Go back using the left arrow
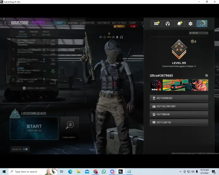This screenshot has width=219, height=175. (5, 23)
